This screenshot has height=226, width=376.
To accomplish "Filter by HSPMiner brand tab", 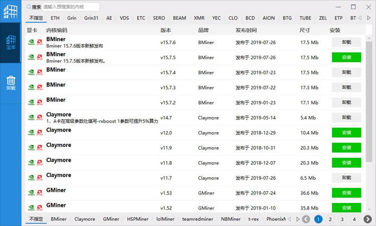I will click(138, 219).
